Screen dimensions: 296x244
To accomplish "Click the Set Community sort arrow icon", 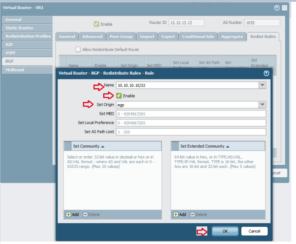I will pyautogui.click(x=103, y=146).
